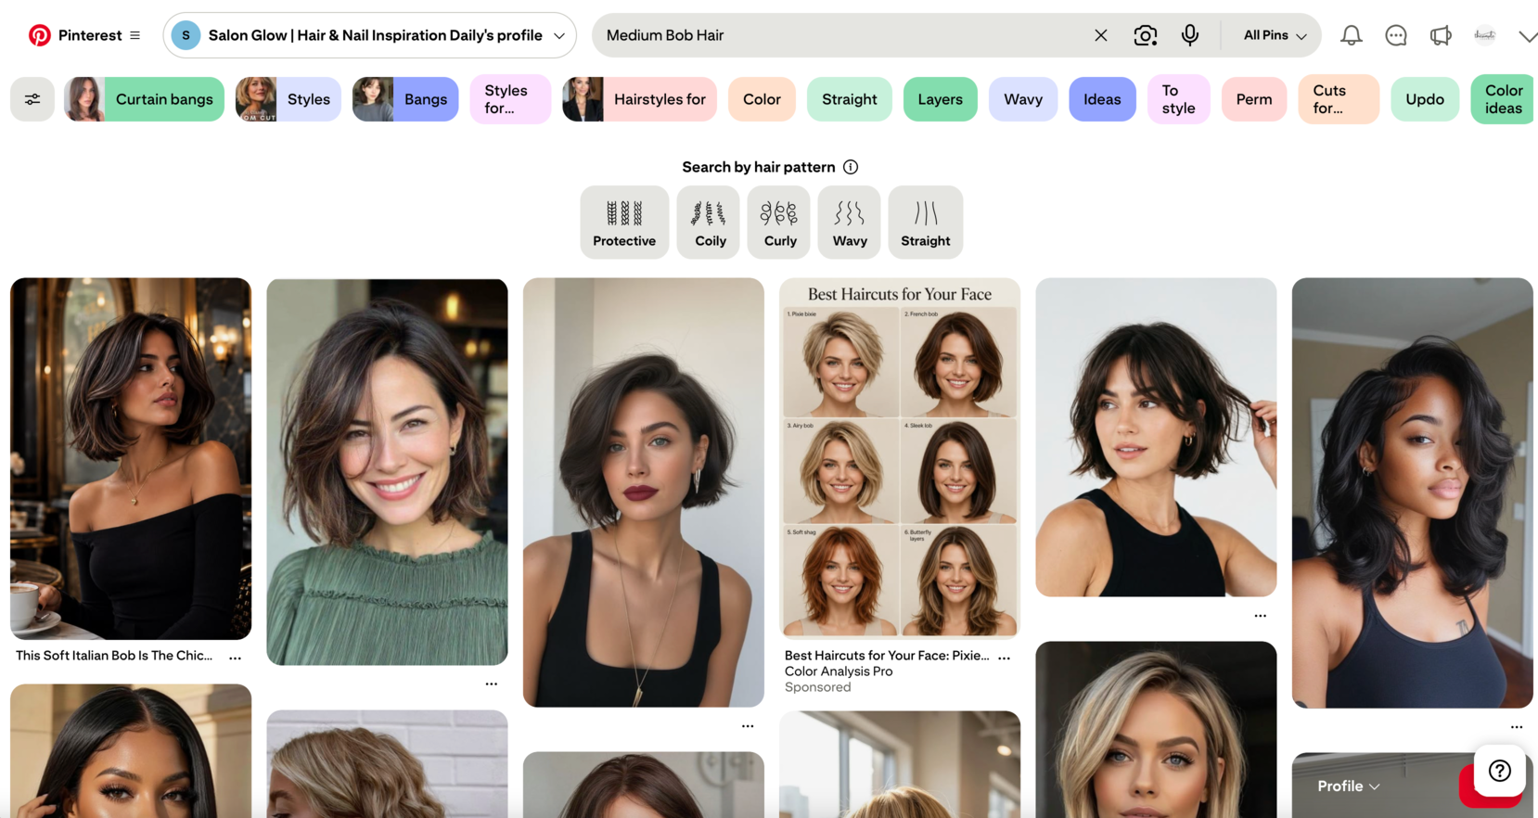The width and height of the screenshot is (1538, 818).
Task: Select the Curly hair pattern
Action: coord(779,222)
